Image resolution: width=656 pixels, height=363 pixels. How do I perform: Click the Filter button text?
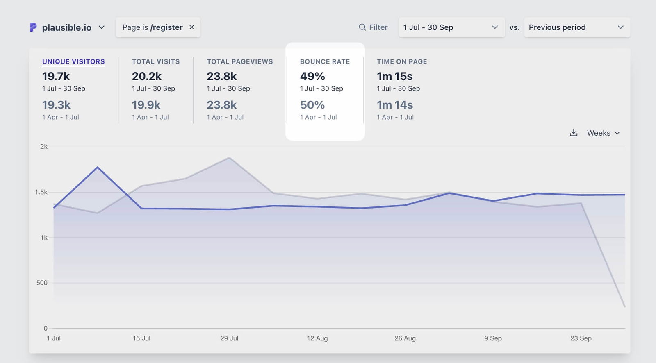tap(378, 27)
